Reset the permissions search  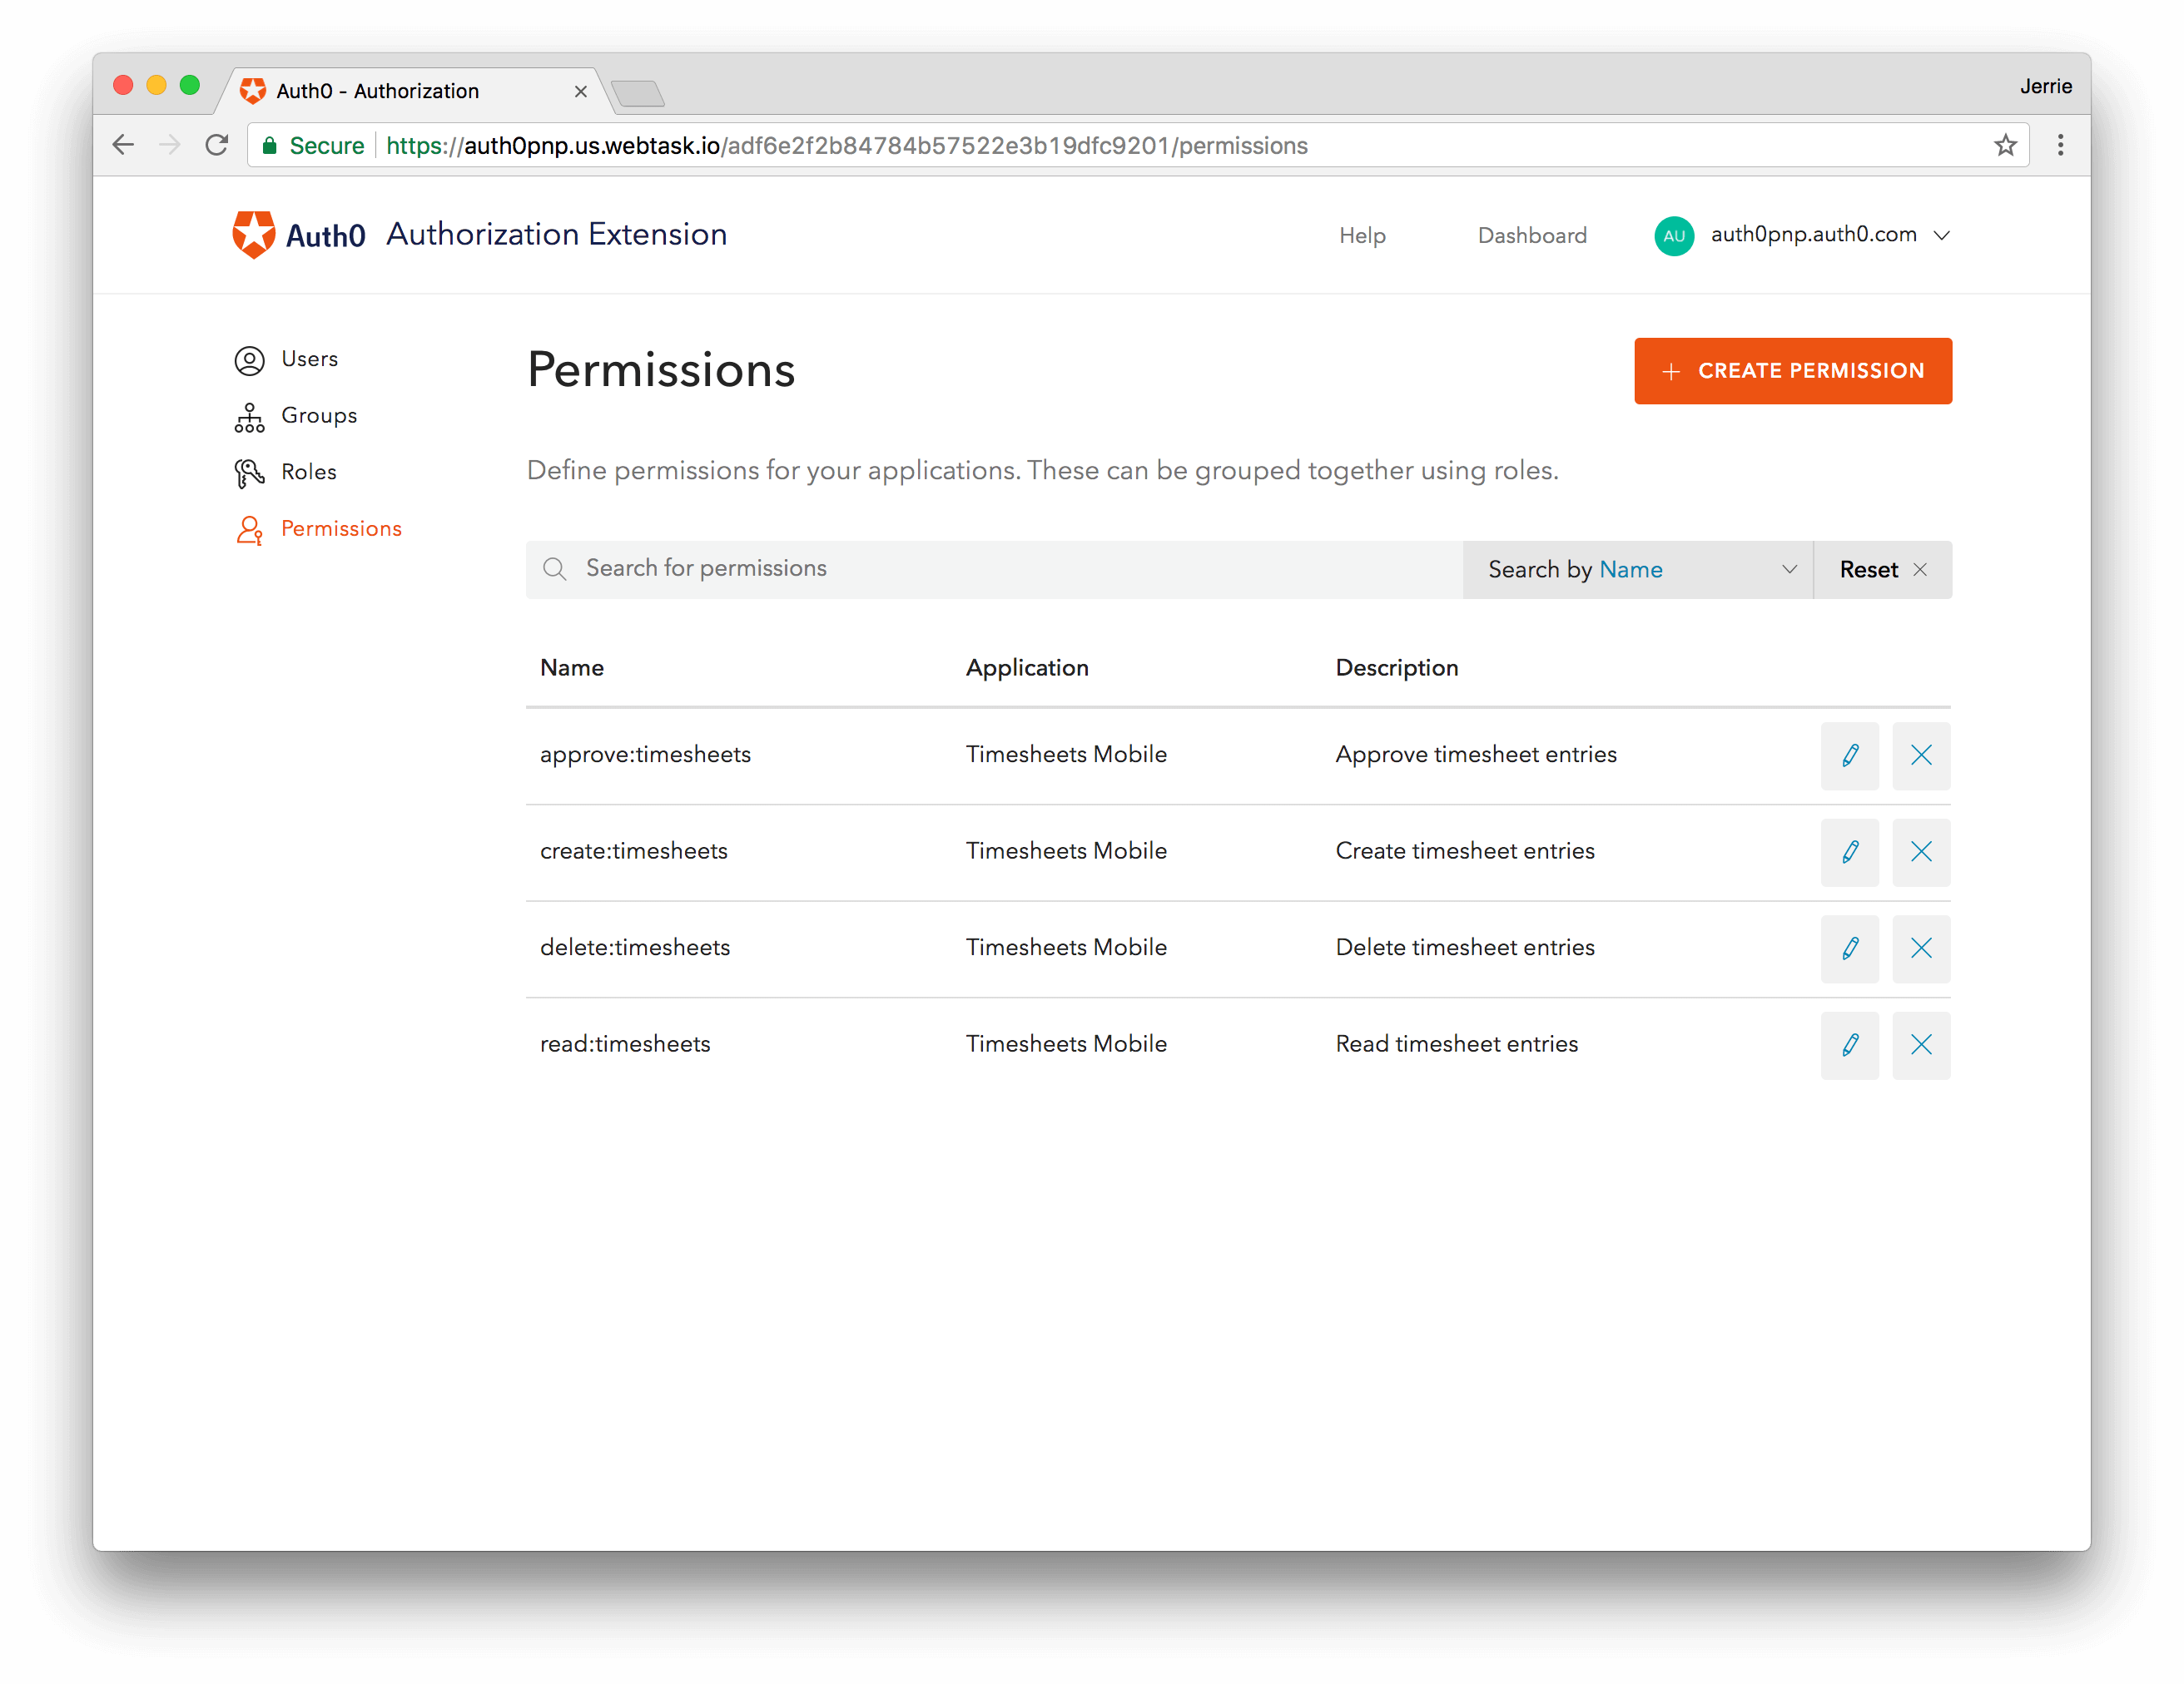coord(1881,571)
